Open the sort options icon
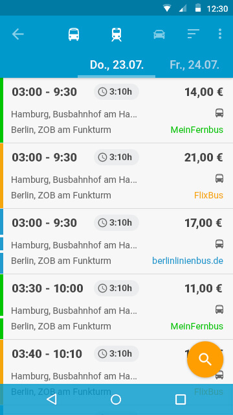 193,34
